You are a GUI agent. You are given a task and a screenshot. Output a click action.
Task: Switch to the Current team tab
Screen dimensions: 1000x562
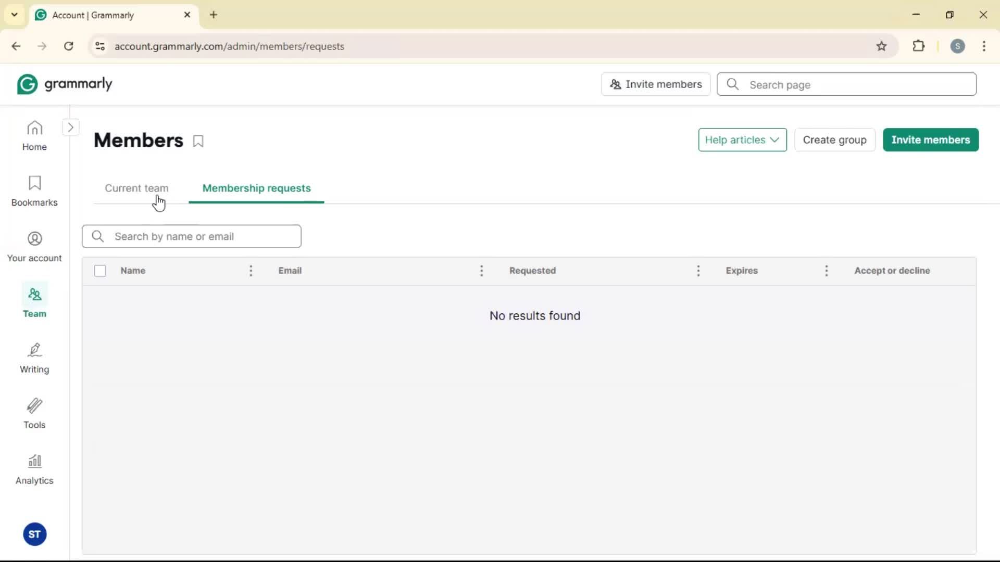coord(136,188)
